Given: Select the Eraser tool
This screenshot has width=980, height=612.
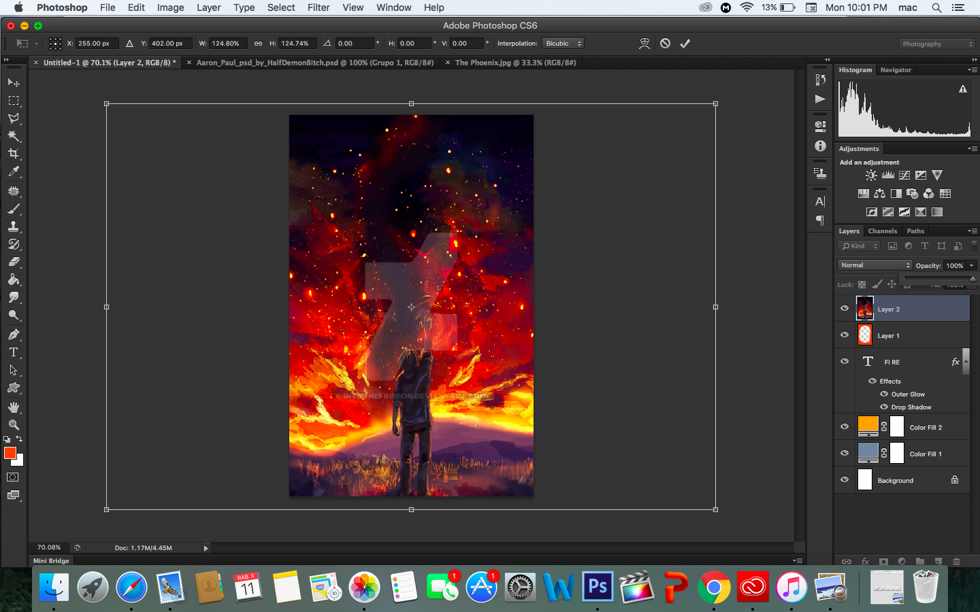Looking at the screenshot, I should (14, 262).
